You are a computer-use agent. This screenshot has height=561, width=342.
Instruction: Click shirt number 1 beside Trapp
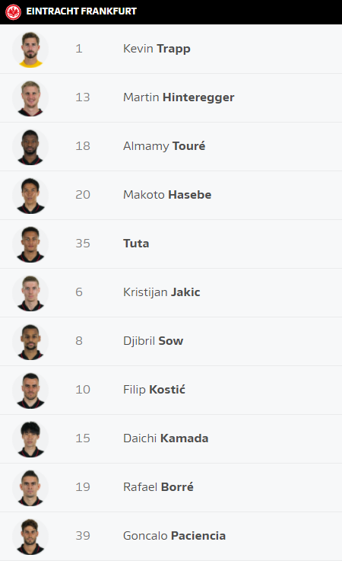coord(79,49)
